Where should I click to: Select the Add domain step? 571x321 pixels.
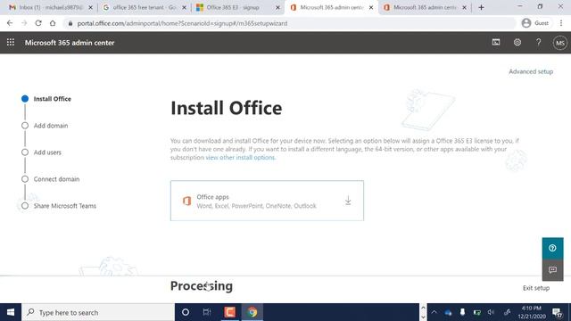coord(51,126)
